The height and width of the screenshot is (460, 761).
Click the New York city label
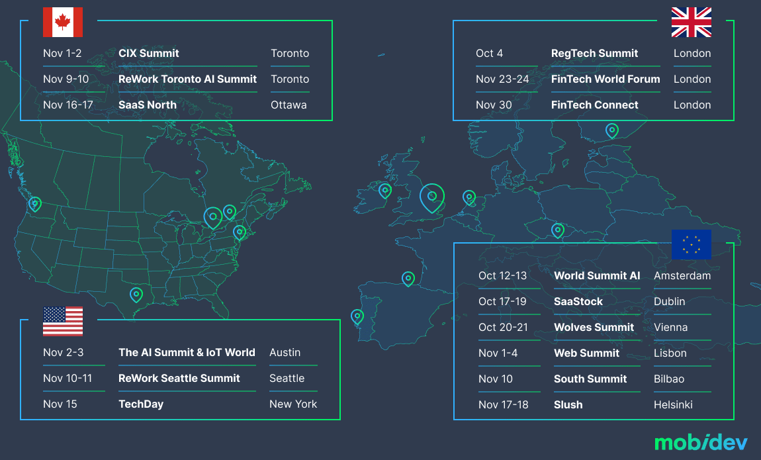click(x=293, y=404)
